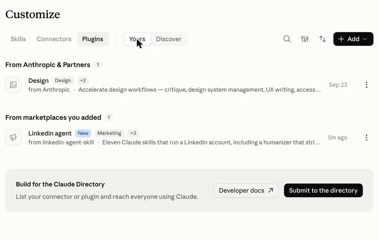The height and width of the screenshot is (240, 379).
Task: Click the 5m ago timestamp
Action: pyautogui.click(x=337, y=138)
